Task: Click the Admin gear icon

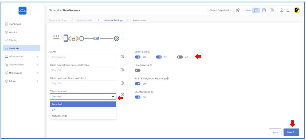Action: (6, 81)
